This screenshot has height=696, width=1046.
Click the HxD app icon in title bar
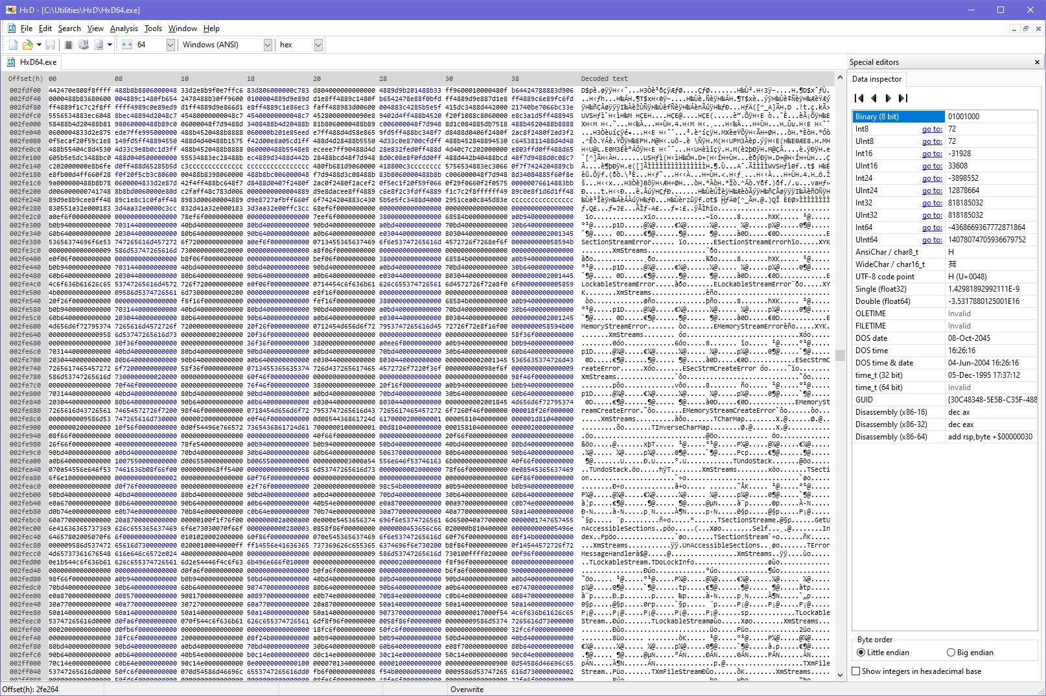(x=10, y=10)
